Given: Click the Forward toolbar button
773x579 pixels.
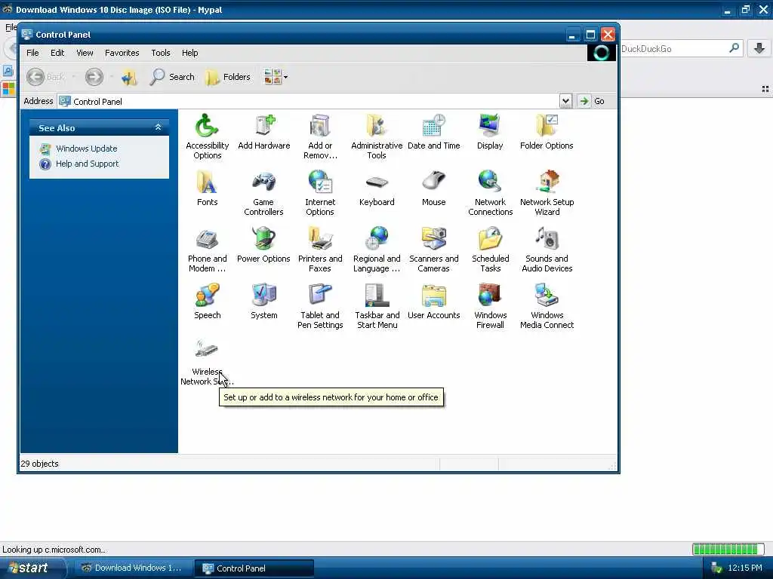Looking at the screenshot, I should click(94, 77).
